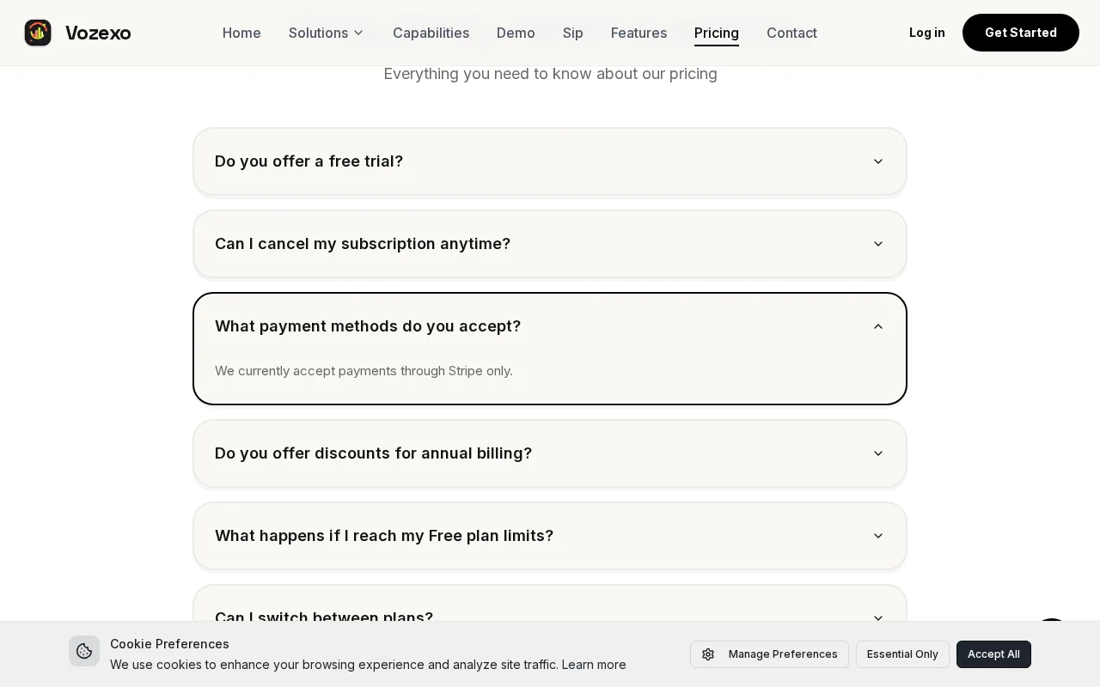
Task: Click the cookie icon in banner
Action: pos(84,651)
